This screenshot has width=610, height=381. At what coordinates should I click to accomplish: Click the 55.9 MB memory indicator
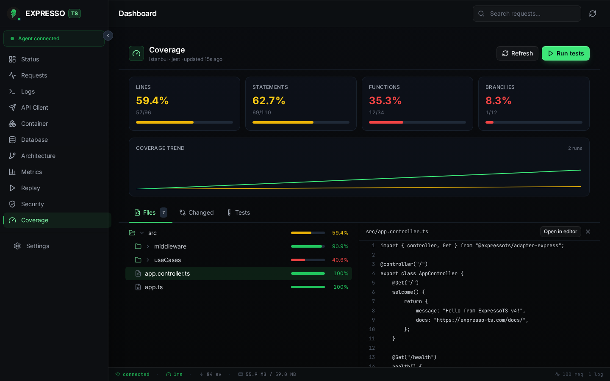(x=267, y=374)
